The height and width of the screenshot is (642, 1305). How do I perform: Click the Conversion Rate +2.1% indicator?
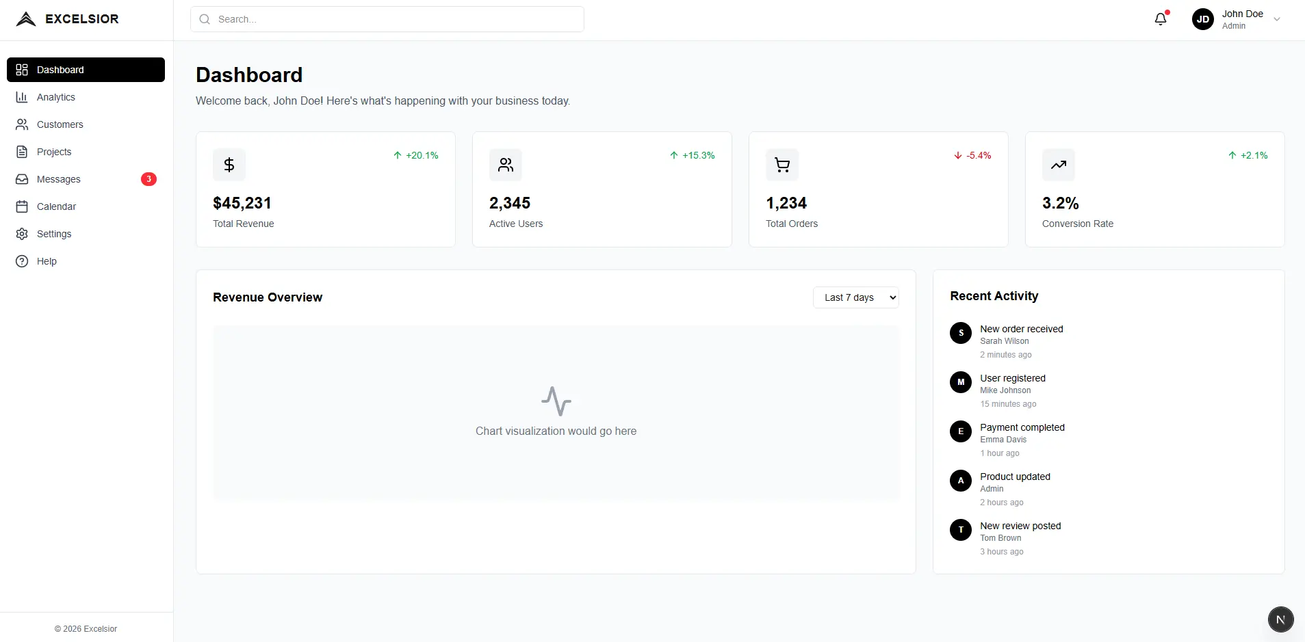tap(1248, 155)
